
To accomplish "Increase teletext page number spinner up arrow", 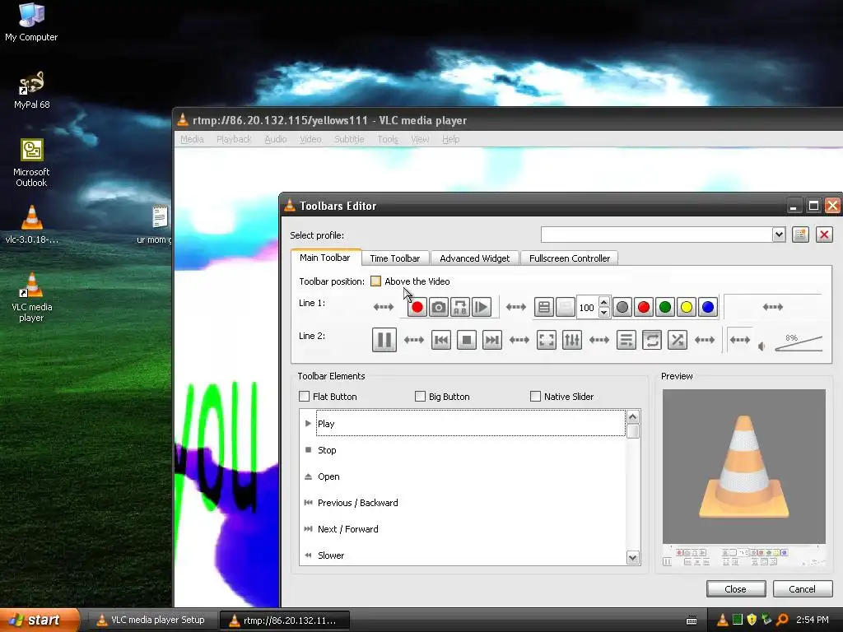I will point(604,302).
